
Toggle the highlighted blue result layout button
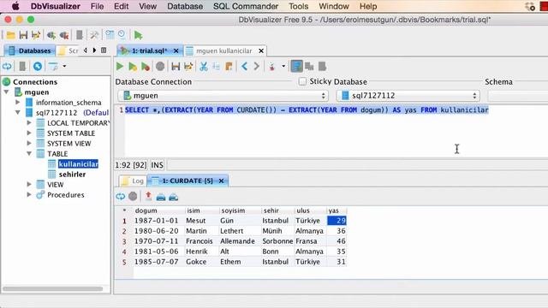point(297,66)
